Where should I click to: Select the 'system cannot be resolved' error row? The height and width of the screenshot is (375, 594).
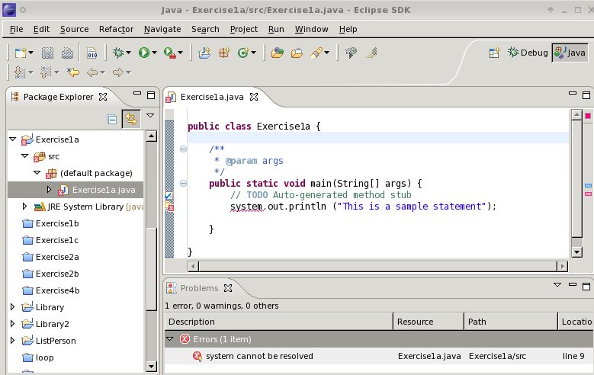pyautogui.click(x=259, y=356)
